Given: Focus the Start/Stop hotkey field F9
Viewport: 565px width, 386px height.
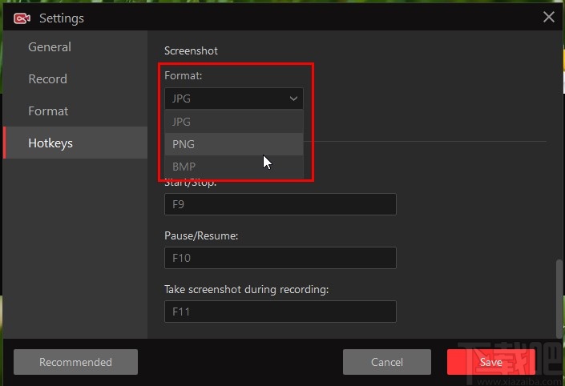Looking at the screenshot, I should pyautogui.click(x=280, y=204).
